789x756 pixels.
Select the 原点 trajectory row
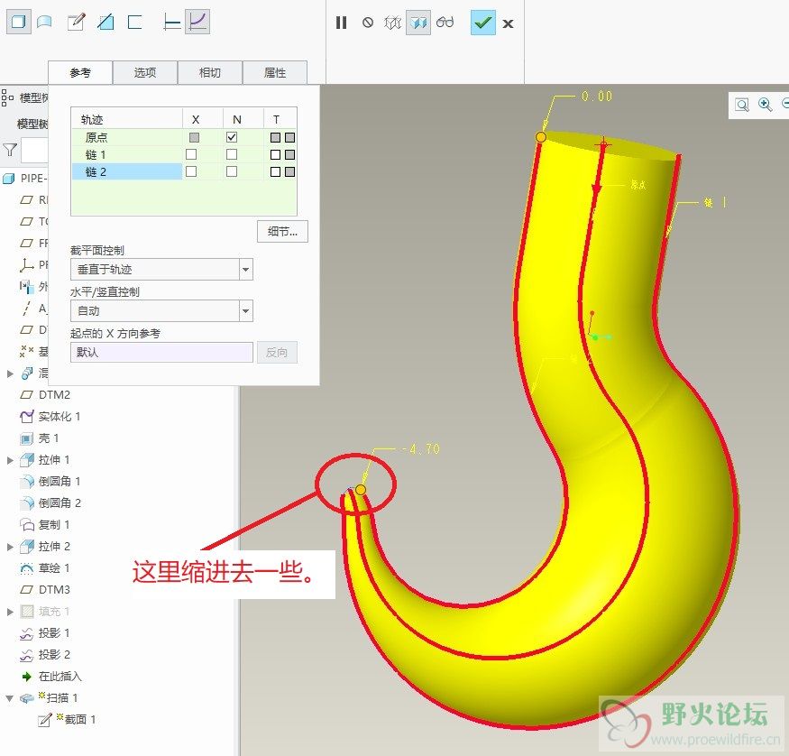point(184,137)
